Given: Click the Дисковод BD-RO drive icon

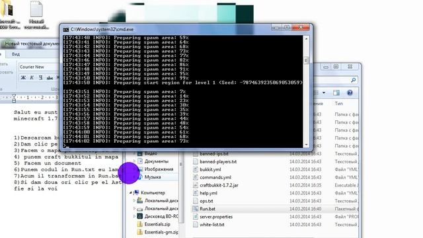Looking at the screenshot, I should coord(139,216).
